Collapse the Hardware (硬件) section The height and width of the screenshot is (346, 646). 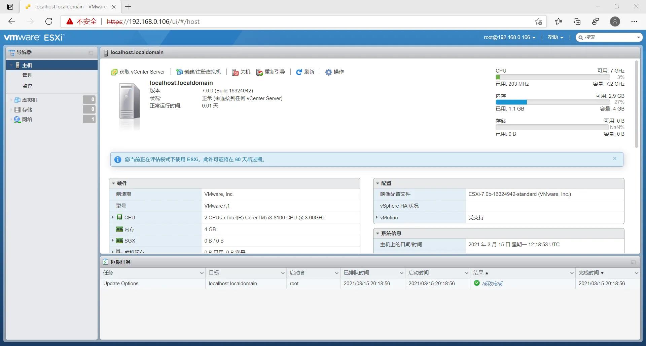(113, 183)
